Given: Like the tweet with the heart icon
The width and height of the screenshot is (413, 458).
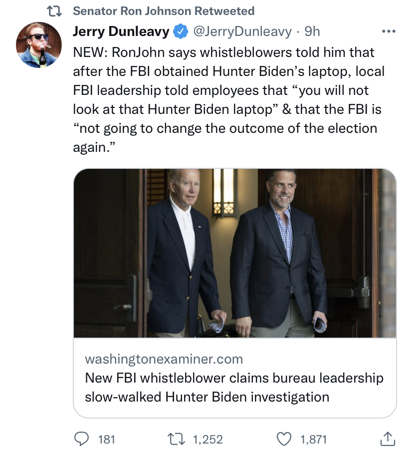Looking at the screenshot, I should 284,439.
